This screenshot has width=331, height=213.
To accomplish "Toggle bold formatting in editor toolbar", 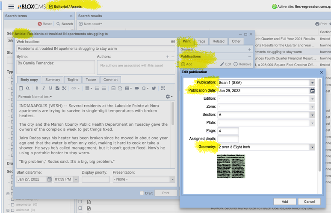I will (37, 88).
